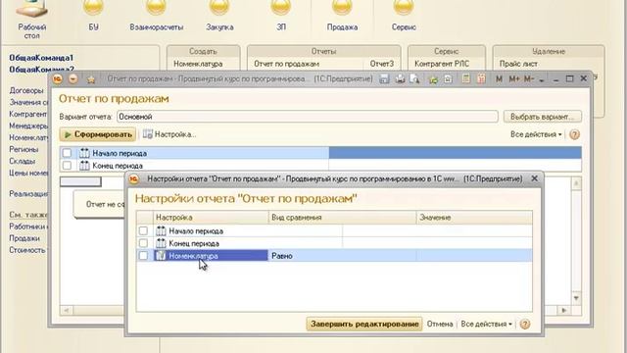Open the Закупка section

[219, 16]
